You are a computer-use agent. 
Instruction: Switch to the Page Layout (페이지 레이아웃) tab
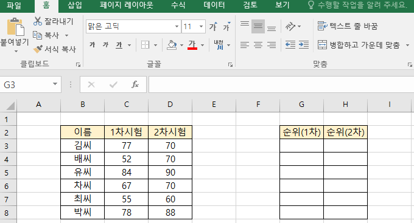(127, 5)
